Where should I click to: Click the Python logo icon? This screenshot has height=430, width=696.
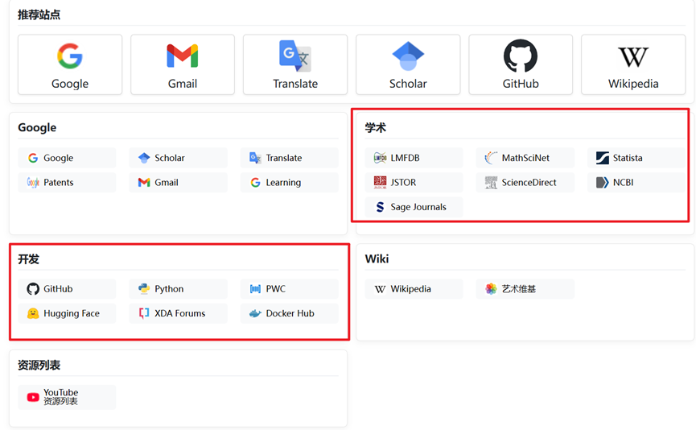pyautogui.click(x=144, y=289)
